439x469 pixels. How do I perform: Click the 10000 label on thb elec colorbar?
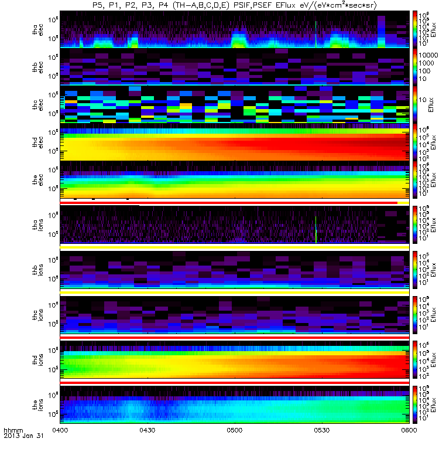pyautogui.click(x=428, y=55)
